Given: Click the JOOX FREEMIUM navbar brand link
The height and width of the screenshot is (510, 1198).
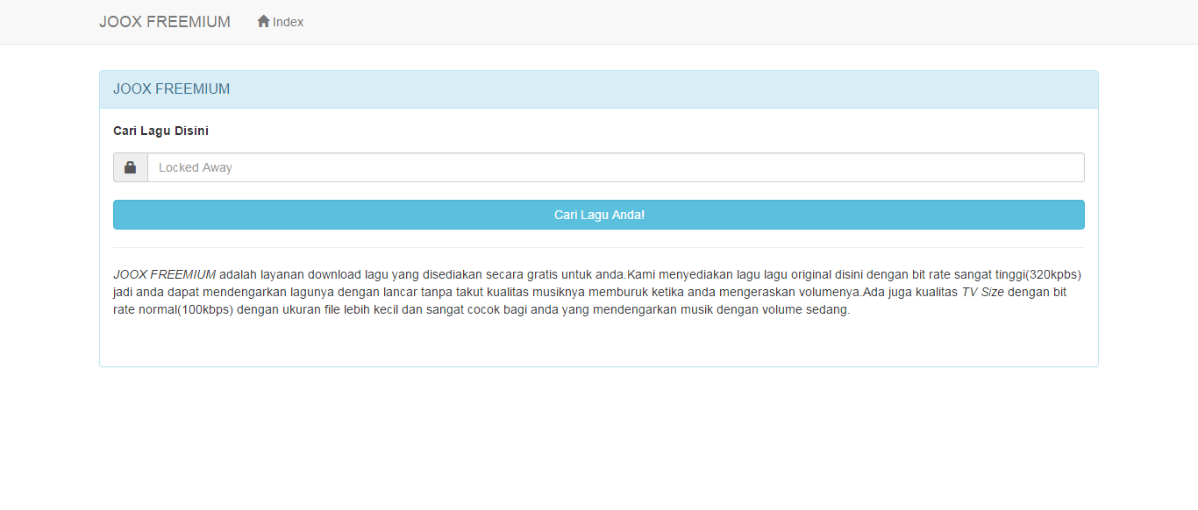Looking at the screenshot, I should [x=165, y=22].
